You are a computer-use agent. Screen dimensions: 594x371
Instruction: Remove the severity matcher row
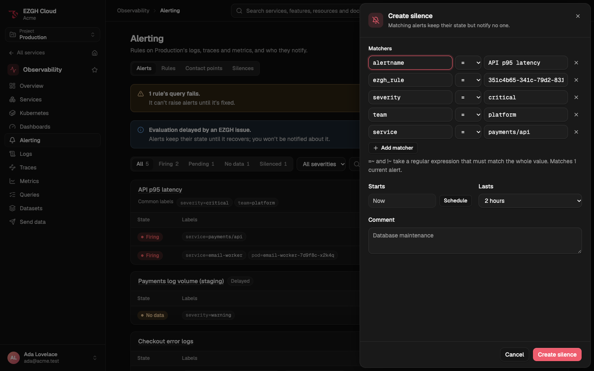(576, 97)
